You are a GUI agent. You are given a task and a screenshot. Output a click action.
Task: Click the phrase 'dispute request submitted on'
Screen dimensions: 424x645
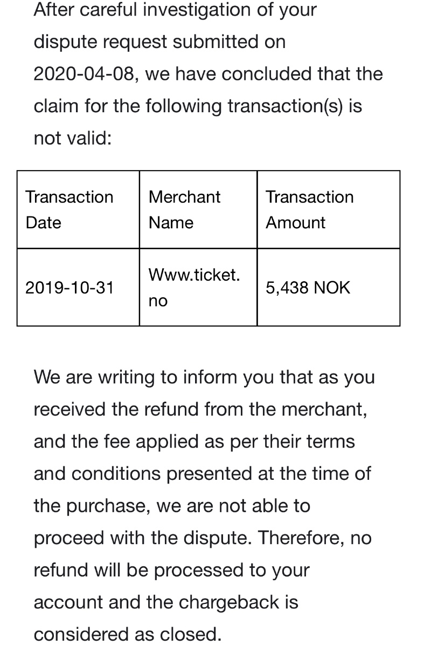pyautogui.click(x=159, y=42)
